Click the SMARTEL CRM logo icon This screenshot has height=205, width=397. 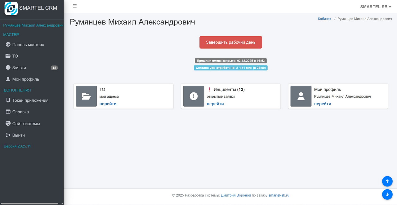(x=11, y=8)
